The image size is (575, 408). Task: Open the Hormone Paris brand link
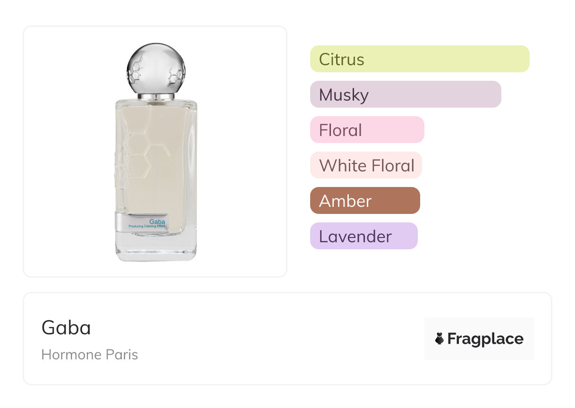pyautogui.click(x=90, y=355)
